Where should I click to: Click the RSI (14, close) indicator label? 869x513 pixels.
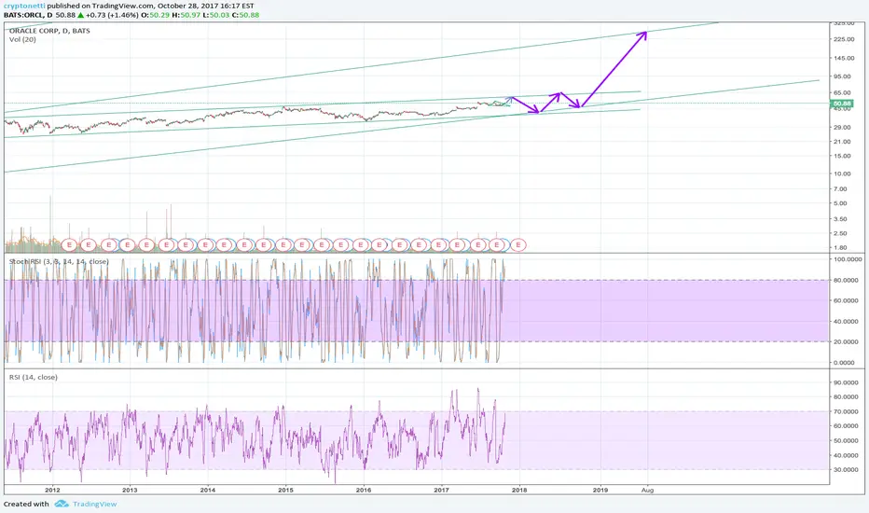(x=34, y=377)
